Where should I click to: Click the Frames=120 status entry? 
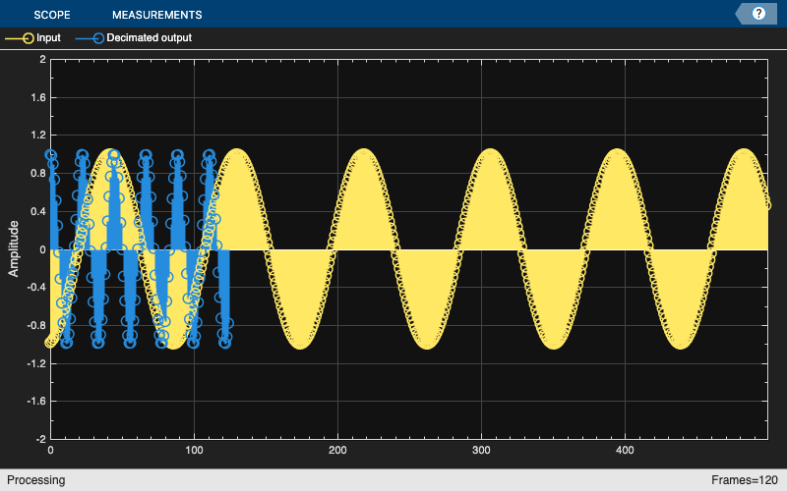[745, 480]
